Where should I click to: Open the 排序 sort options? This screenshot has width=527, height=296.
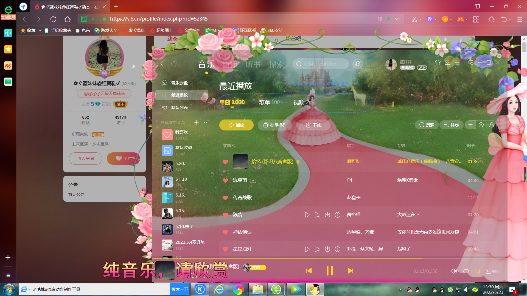click(452, 125)
